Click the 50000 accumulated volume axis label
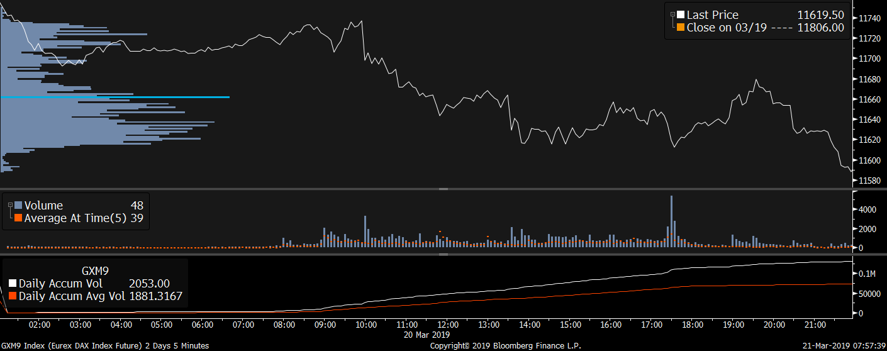This screenshot has width=887, height=351. 869,294
